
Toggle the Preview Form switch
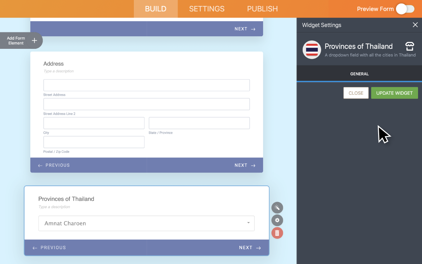point(405,9)
